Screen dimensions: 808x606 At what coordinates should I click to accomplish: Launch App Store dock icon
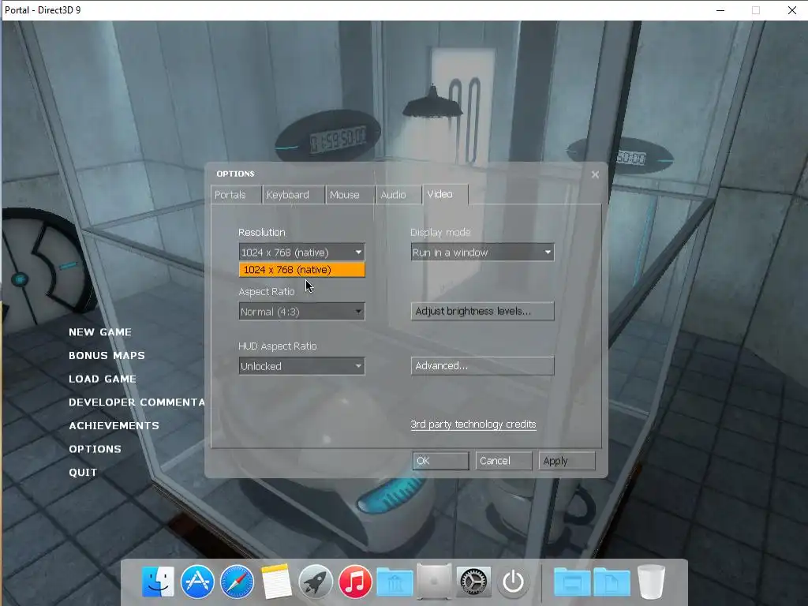pos(197,582)
